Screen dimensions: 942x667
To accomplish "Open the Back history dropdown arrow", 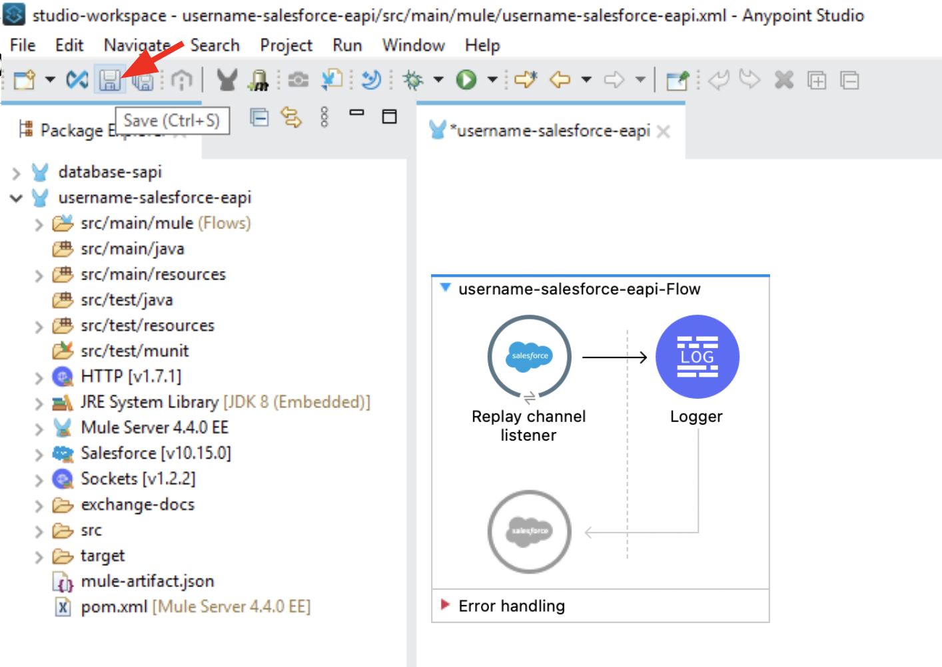I will (586, 80).
